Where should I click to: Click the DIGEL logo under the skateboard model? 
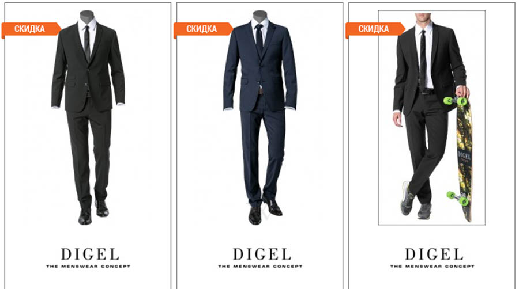434,254
